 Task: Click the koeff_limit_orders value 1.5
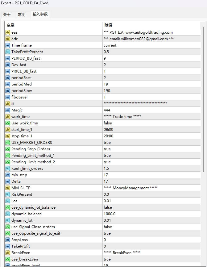[106, 169]
